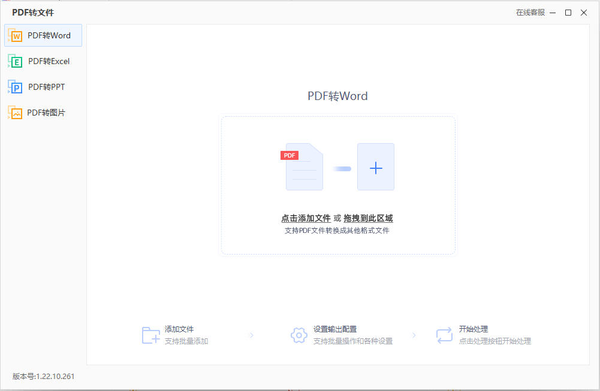Viewport: 600px width, 391px height.
Task: Click the 添加文件 step label
Action: (179, 329)
